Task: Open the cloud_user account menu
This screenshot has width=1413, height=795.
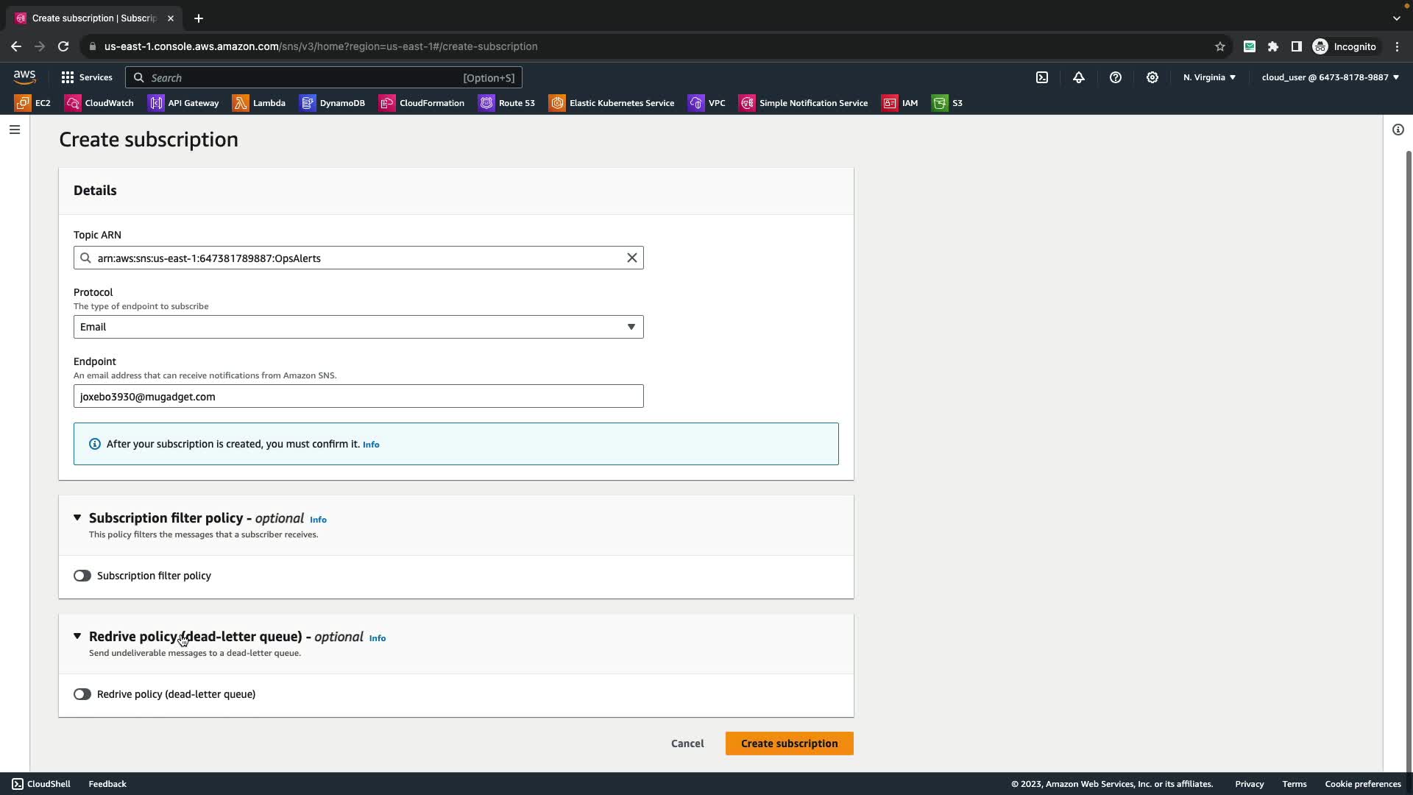Action: coord(1330,77)
